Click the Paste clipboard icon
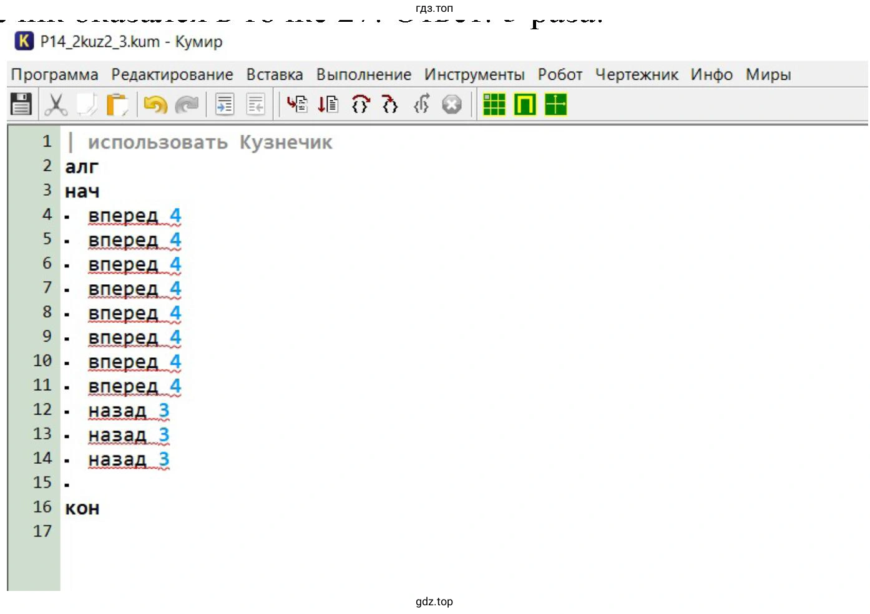The image size is (870, 614). (117, 104)
